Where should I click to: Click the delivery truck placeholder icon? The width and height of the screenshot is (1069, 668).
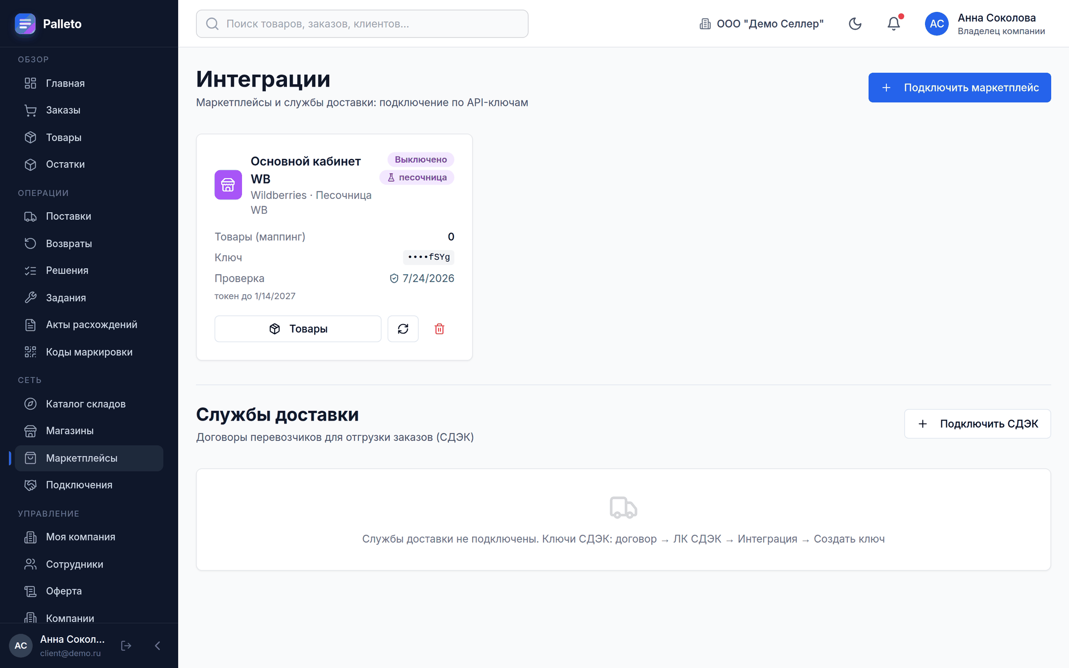624,508
